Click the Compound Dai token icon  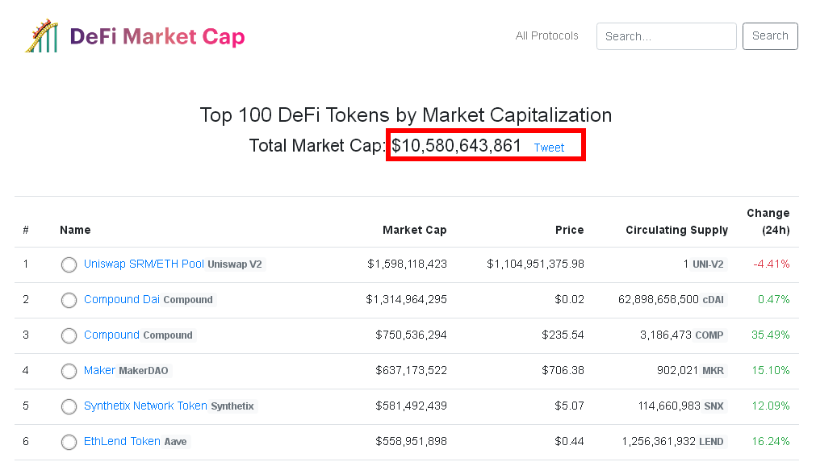pyautogui.click(x=69, y=300)
